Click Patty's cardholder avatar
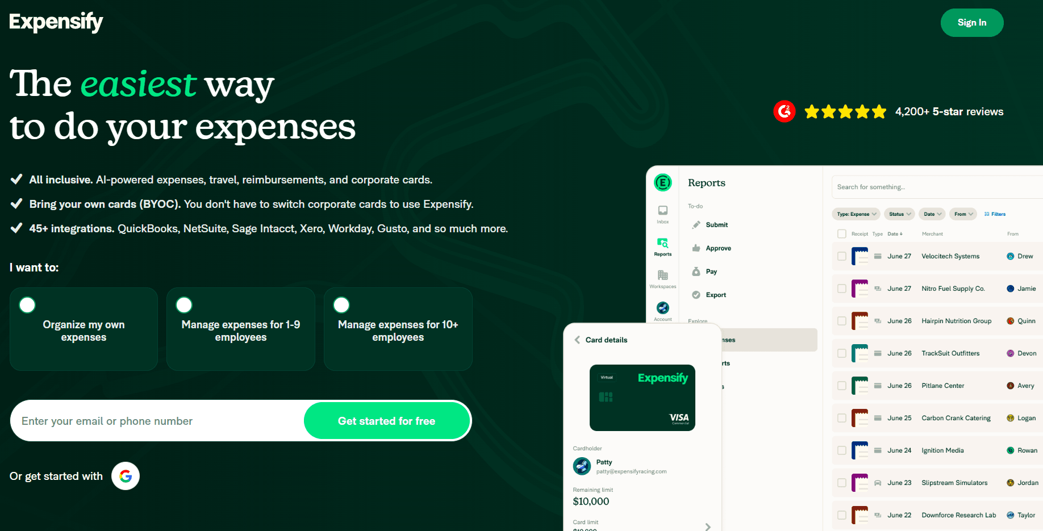The height and width of the screenshot is (531, 1043). click(582, 466)
